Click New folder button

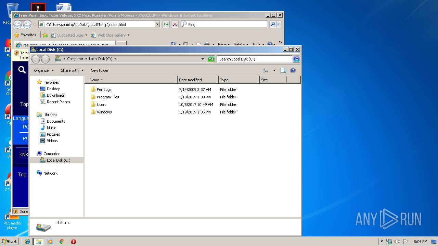(100, 70)
